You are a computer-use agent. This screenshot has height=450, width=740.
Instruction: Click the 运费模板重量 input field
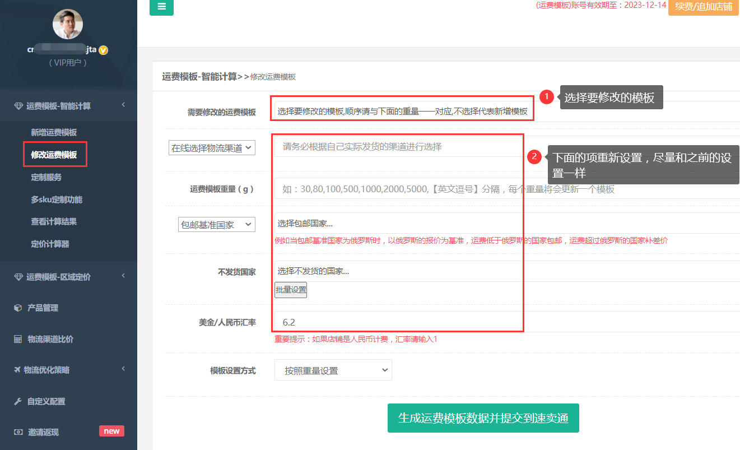(x=507, y=189)
